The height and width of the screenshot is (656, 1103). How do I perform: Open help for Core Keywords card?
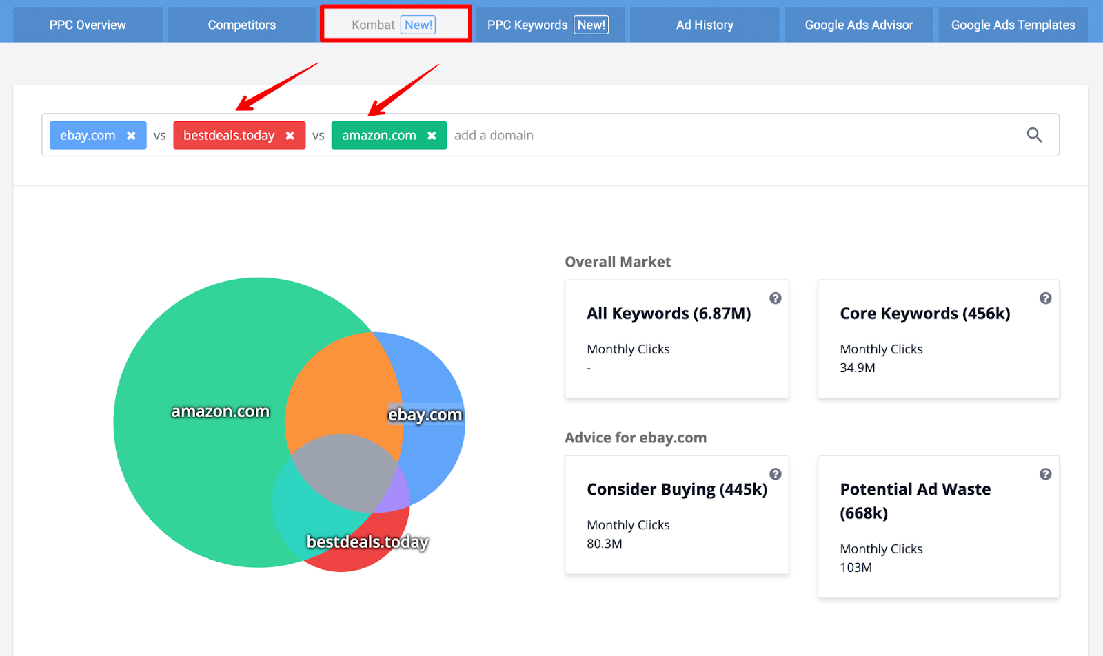click(1046, 298)
